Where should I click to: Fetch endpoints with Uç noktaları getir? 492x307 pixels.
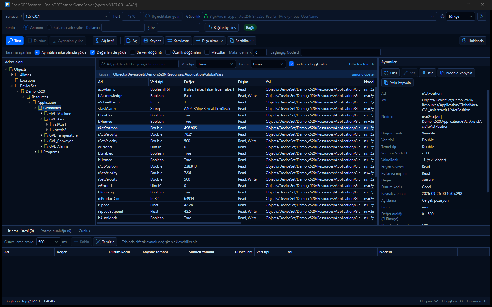163,17
